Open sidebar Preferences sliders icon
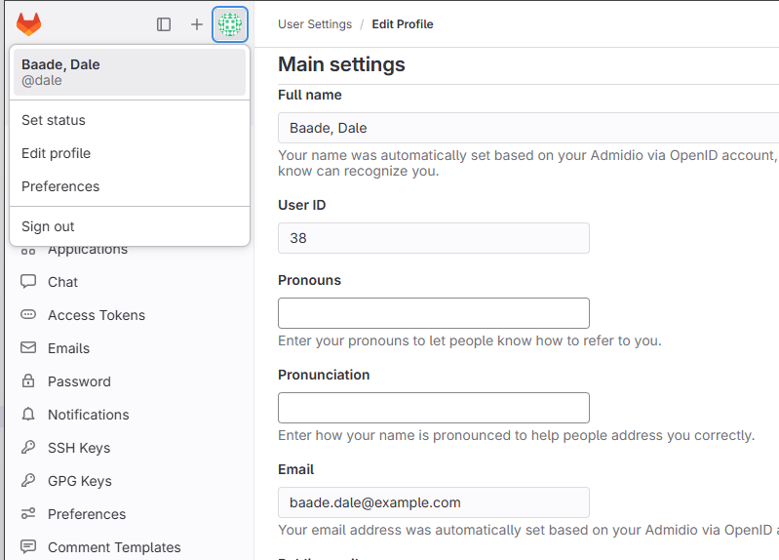This screenshot has height=560, width=779. coord(28,514)
